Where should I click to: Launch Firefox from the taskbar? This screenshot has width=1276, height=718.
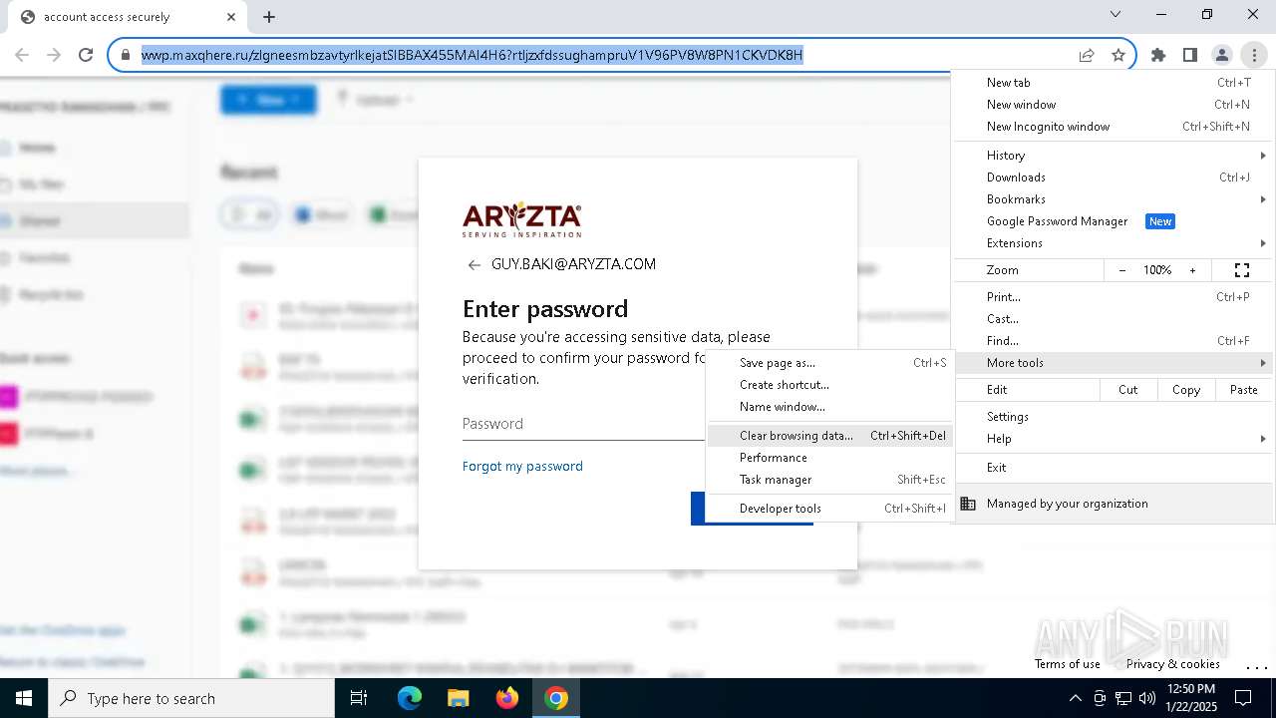[x=507, y=698]
